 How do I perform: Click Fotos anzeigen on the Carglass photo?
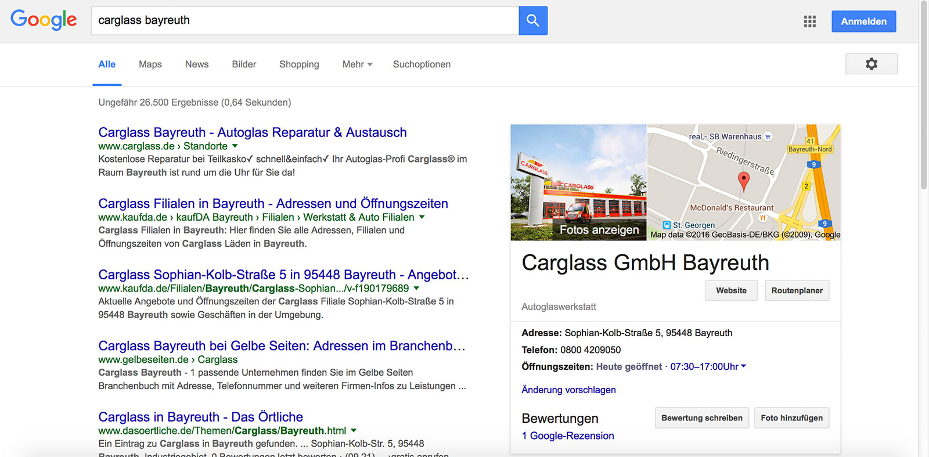coord(599,230)
